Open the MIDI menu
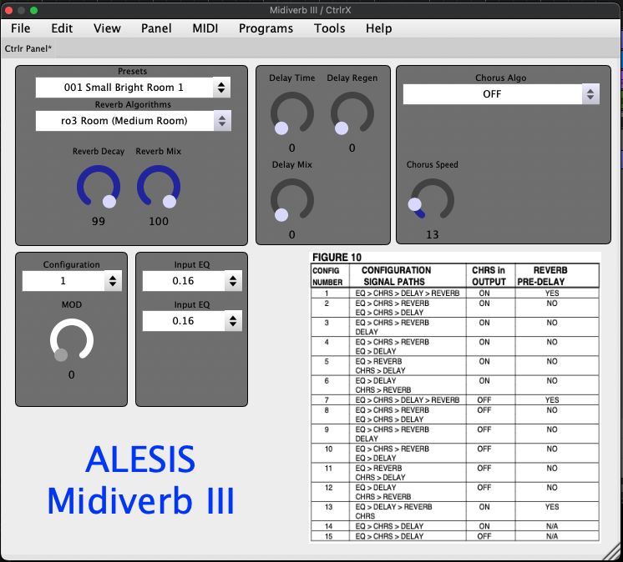 pyautogui.click(x=205, y=28)
